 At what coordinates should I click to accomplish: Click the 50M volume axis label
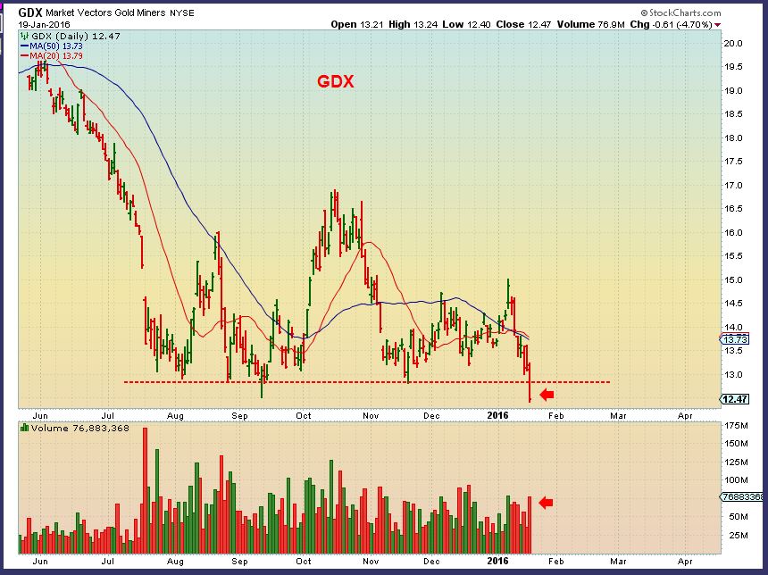click(x=739, y=517)
